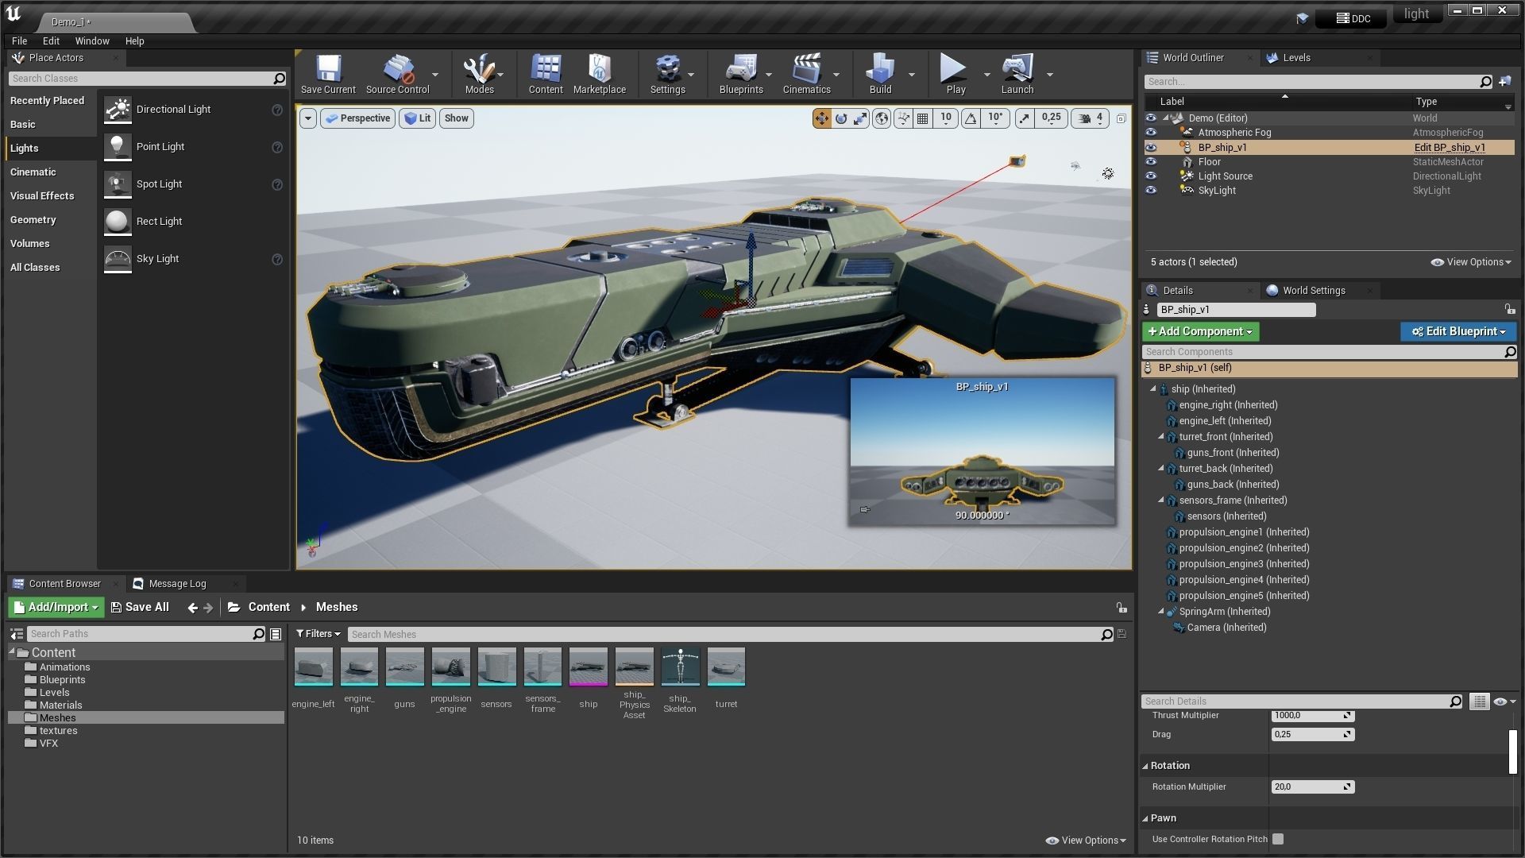
Task: Select the translate gizmo mode in viewport
Action: pos(821,118)
